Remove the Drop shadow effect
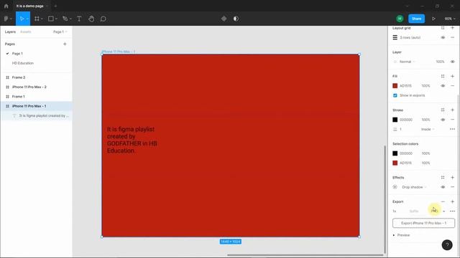This screenshot has width=460, height=258. tap(452, 187)
